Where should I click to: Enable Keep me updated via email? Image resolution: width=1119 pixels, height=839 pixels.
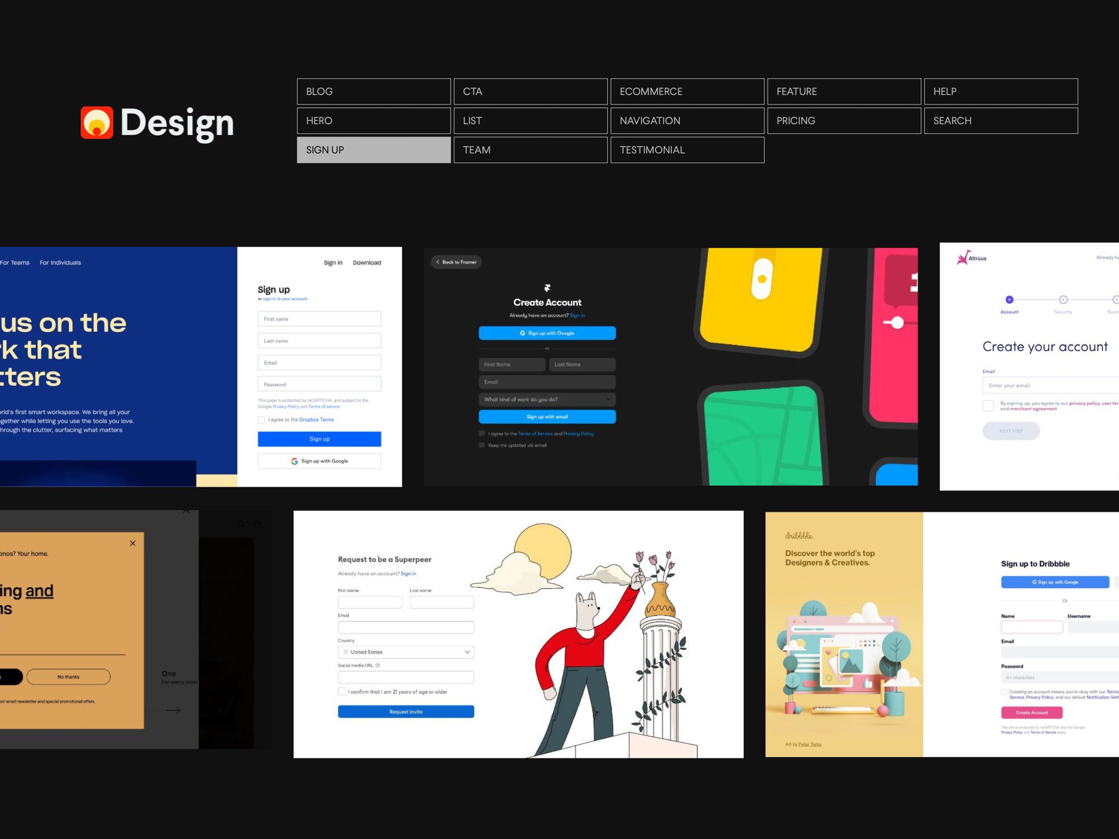[x=482, y=445]
